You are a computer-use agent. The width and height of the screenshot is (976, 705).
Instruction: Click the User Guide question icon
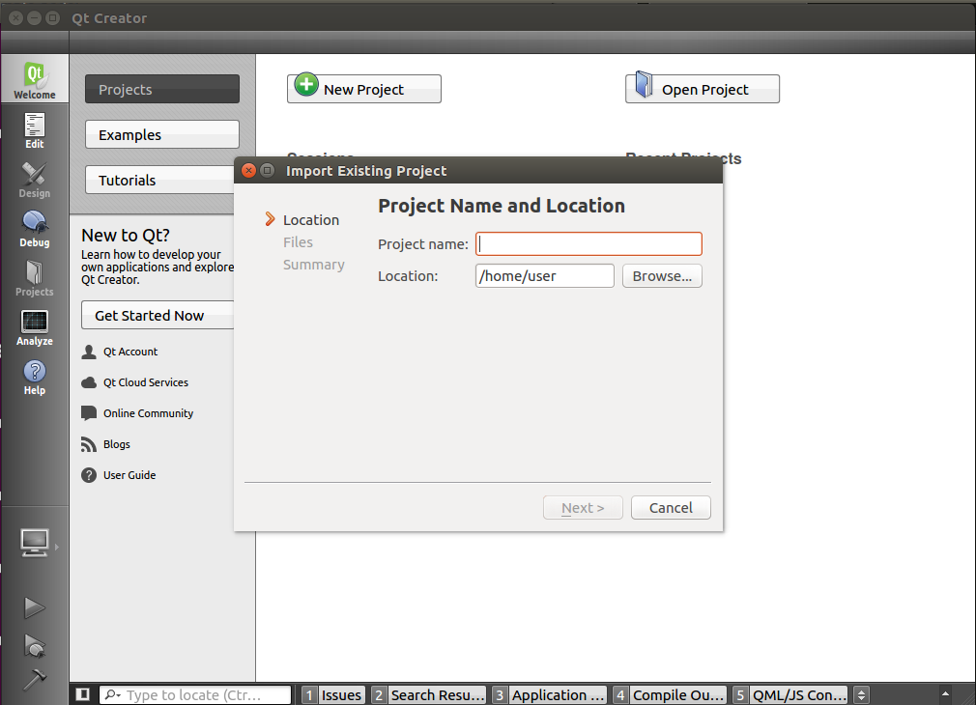[x=89, y=475]
